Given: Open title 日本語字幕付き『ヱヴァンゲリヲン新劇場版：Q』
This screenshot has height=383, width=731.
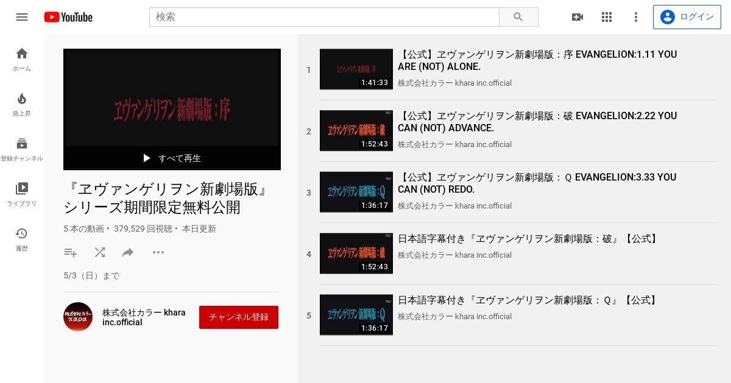Looking at the screenshot, I should (x=528, y=300).
